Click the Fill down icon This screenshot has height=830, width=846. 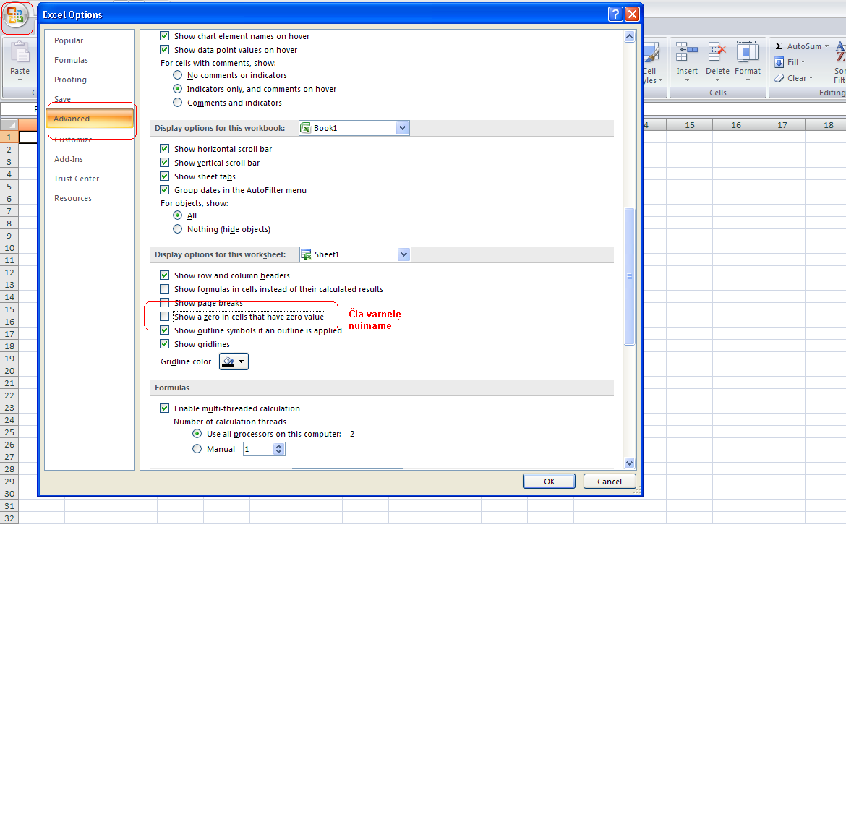click(x=779, y=62)
